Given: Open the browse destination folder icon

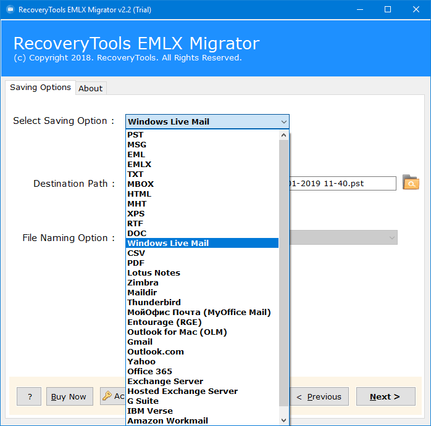Looking at the screenshot, I should click(x=411, y=182).
